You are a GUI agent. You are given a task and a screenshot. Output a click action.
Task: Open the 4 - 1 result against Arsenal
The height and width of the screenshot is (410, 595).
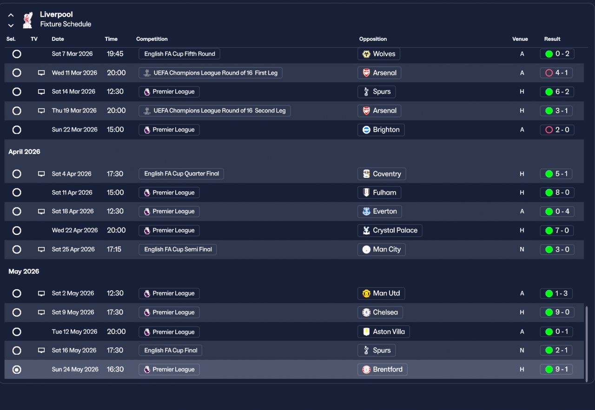[x=557, y=73]
